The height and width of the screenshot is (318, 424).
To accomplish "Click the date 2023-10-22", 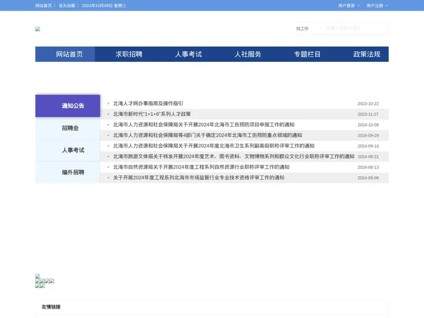I will (368, 104).
